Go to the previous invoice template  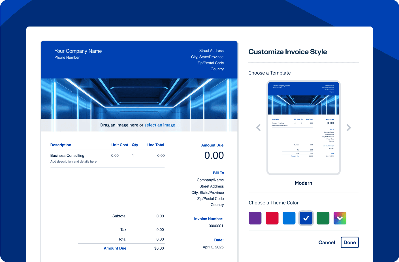tap(258, 128)
